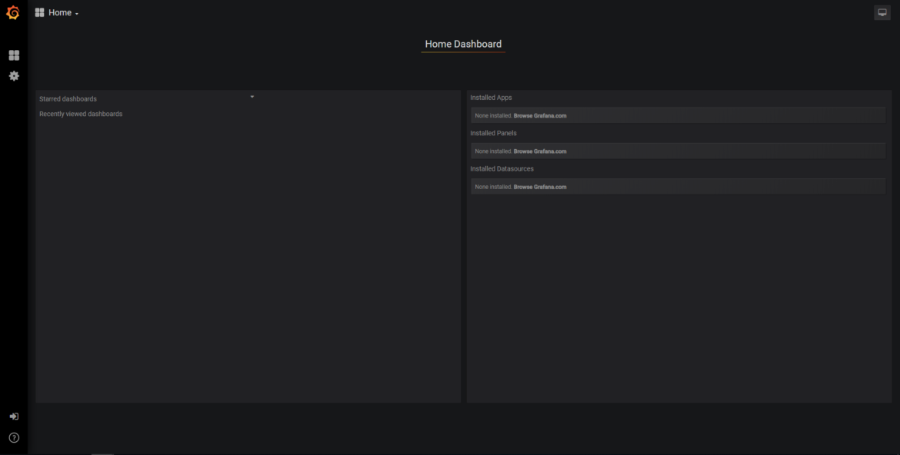Enable kiosk TV mode with the monitor icon

pyautogui.click(x=882, y=12)
